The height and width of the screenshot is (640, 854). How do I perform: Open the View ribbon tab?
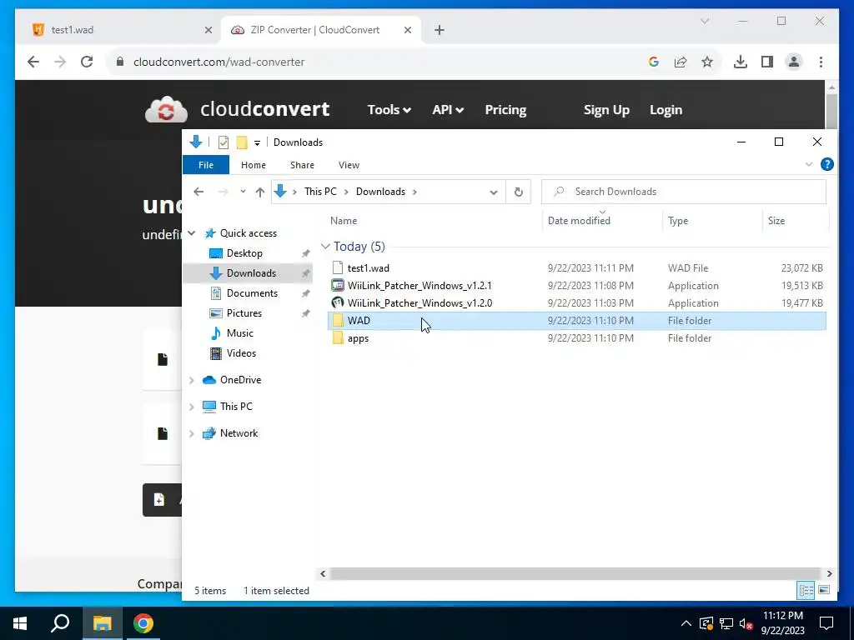[x=349, y=165]
